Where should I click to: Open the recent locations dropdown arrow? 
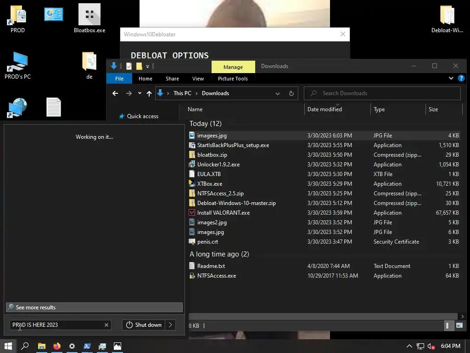coord(140,93)
